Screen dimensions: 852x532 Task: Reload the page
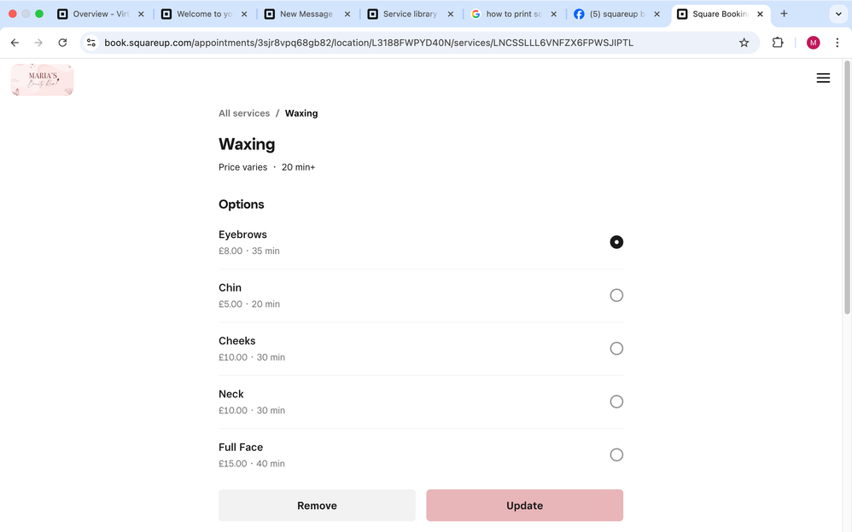pos(62,43)
